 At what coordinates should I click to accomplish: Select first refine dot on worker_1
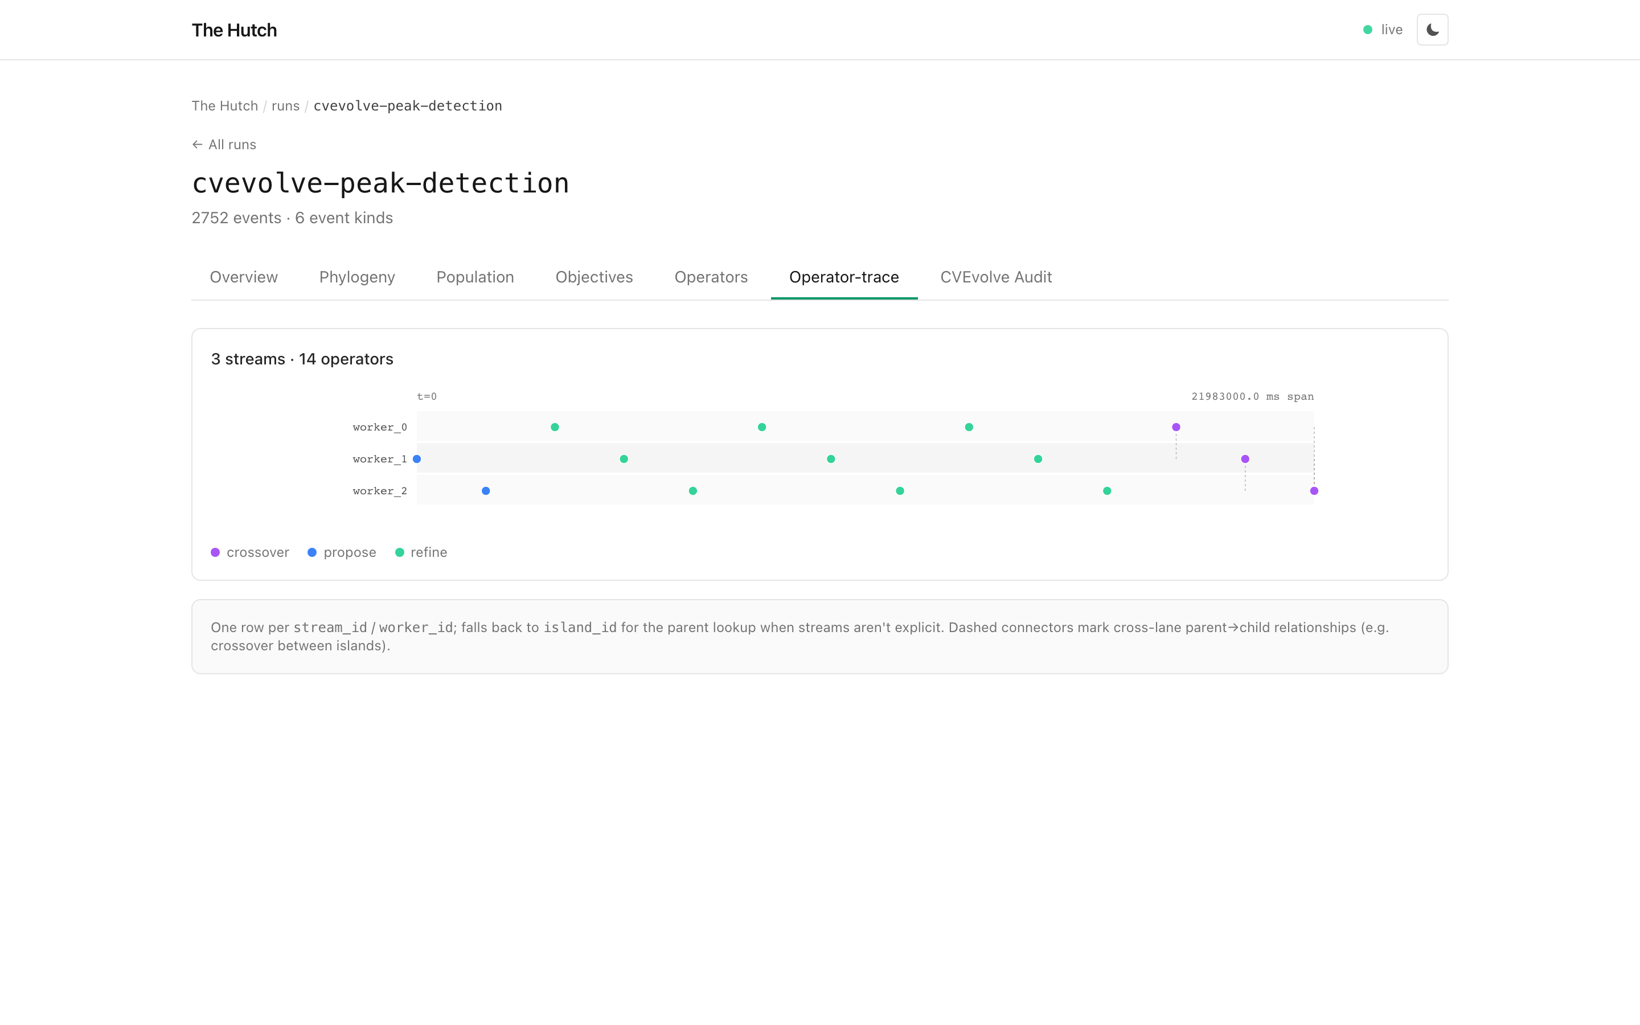624,459
